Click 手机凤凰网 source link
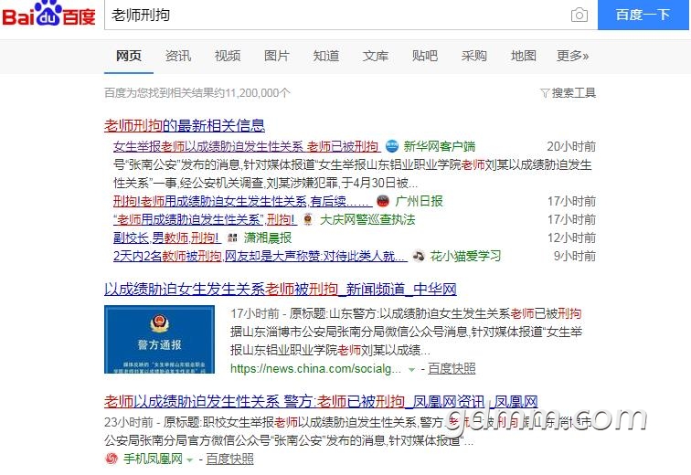Screen dimensions: 691x475 coord(153,459)
